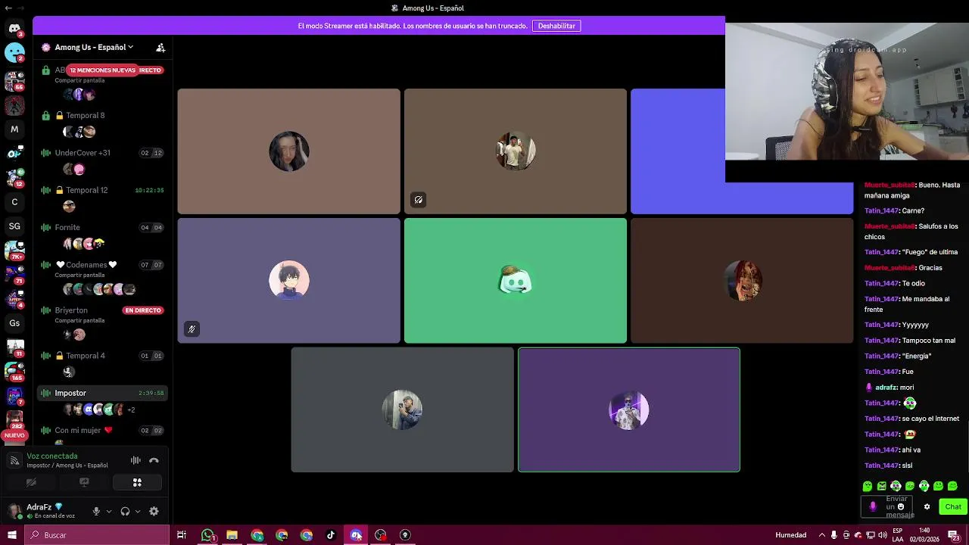This screenshot has height=545, width=969.
Task: Open notification center with 23 badge
Action: click(954, 535)
